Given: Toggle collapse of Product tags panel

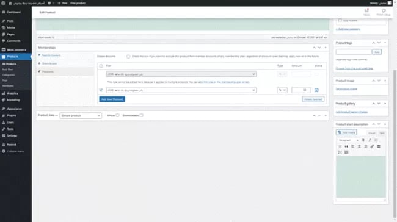Looking at the screenshot, I should [x=385, y=43].
